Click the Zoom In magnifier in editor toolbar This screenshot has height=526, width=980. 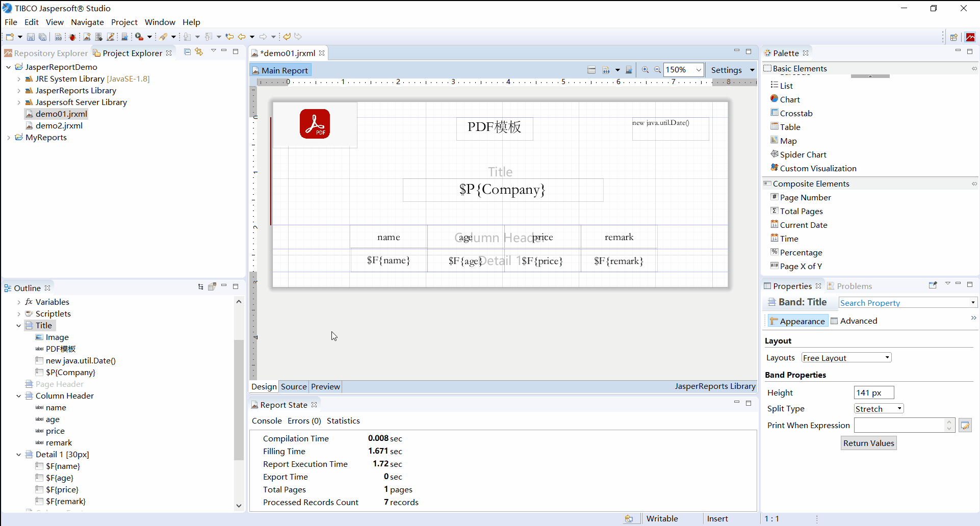pyautogui.click(x=646, y=70)
